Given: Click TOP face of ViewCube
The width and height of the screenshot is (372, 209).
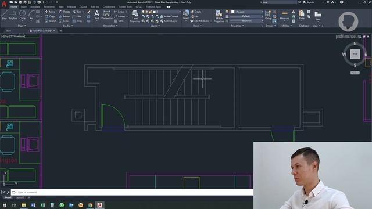Looking at the screenshot, I should coord(355,54).
